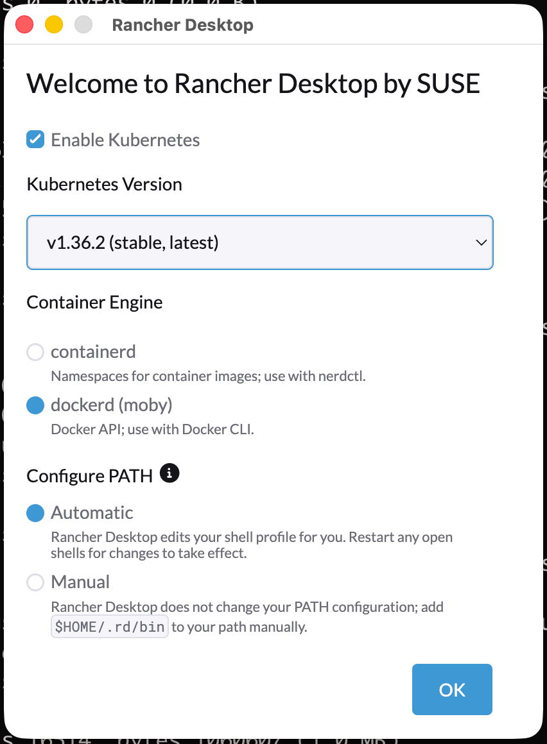Choose the Automatic PATH radio button
This screenshot has height=744, width=547.
point(35,513)
